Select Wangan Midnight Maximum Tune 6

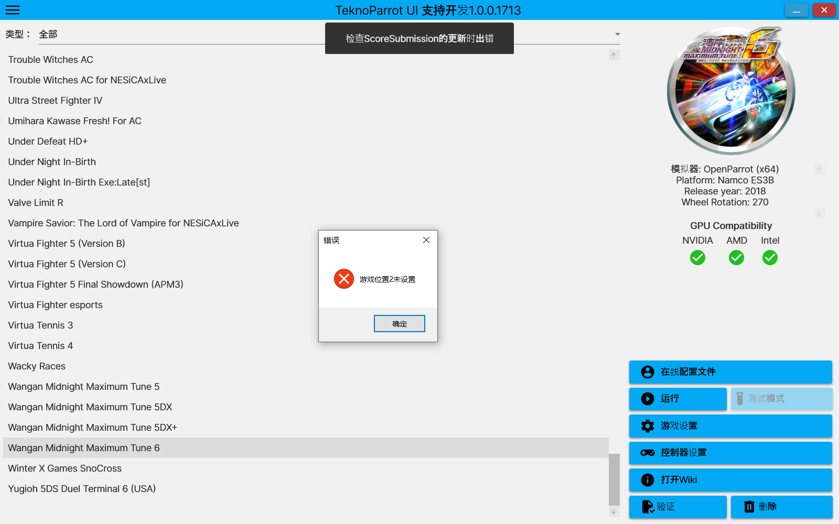pos(306,448)
